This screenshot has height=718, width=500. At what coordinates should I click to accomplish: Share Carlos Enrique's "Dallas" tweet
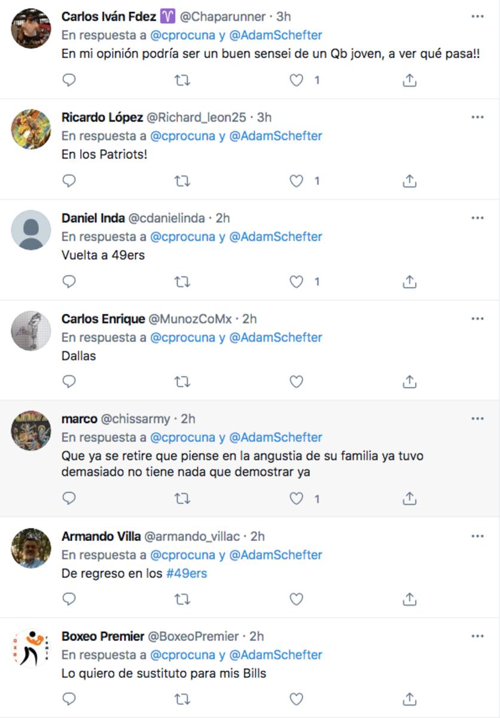coord(410,381)
